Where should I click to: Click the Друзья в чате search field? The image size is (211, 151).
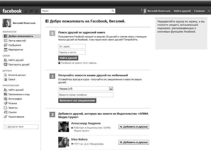21,127
